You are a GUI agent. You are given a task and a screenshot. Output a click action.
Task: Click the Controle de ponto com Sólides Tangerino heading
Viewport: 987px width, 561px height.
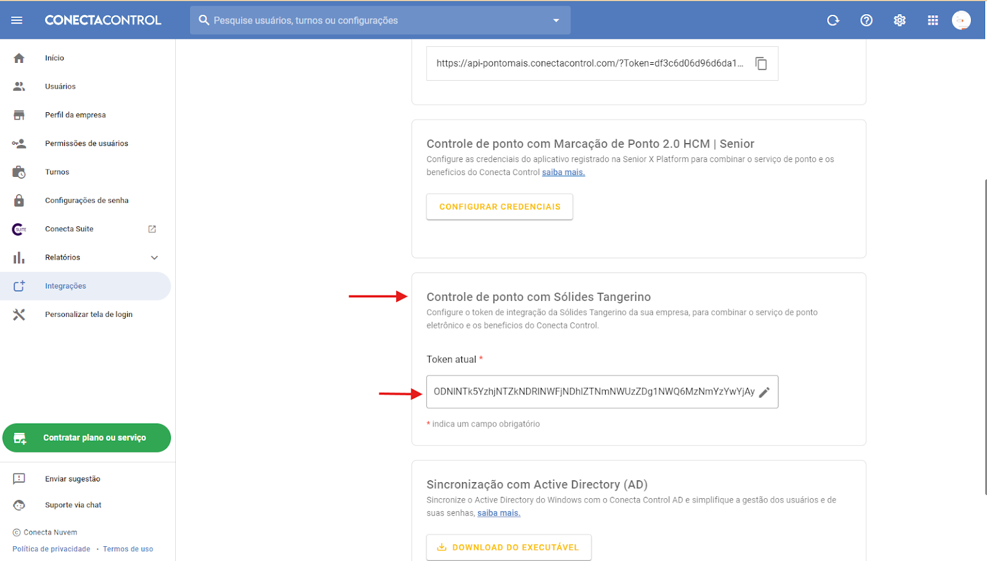coord(539,297)
